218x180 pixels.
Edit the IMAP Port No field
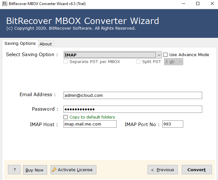(x=173, y=124)
